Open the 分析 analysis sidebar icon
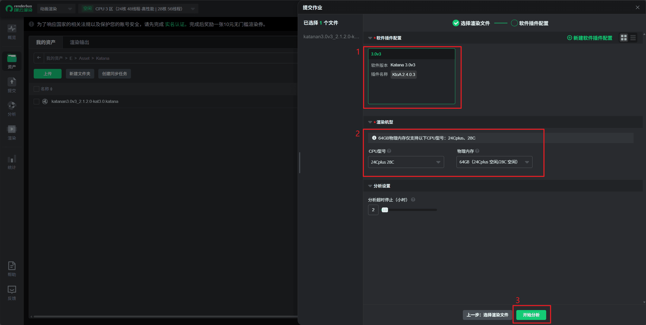The width and height of the screenshot is (646, 325). [x=12, y=109]
